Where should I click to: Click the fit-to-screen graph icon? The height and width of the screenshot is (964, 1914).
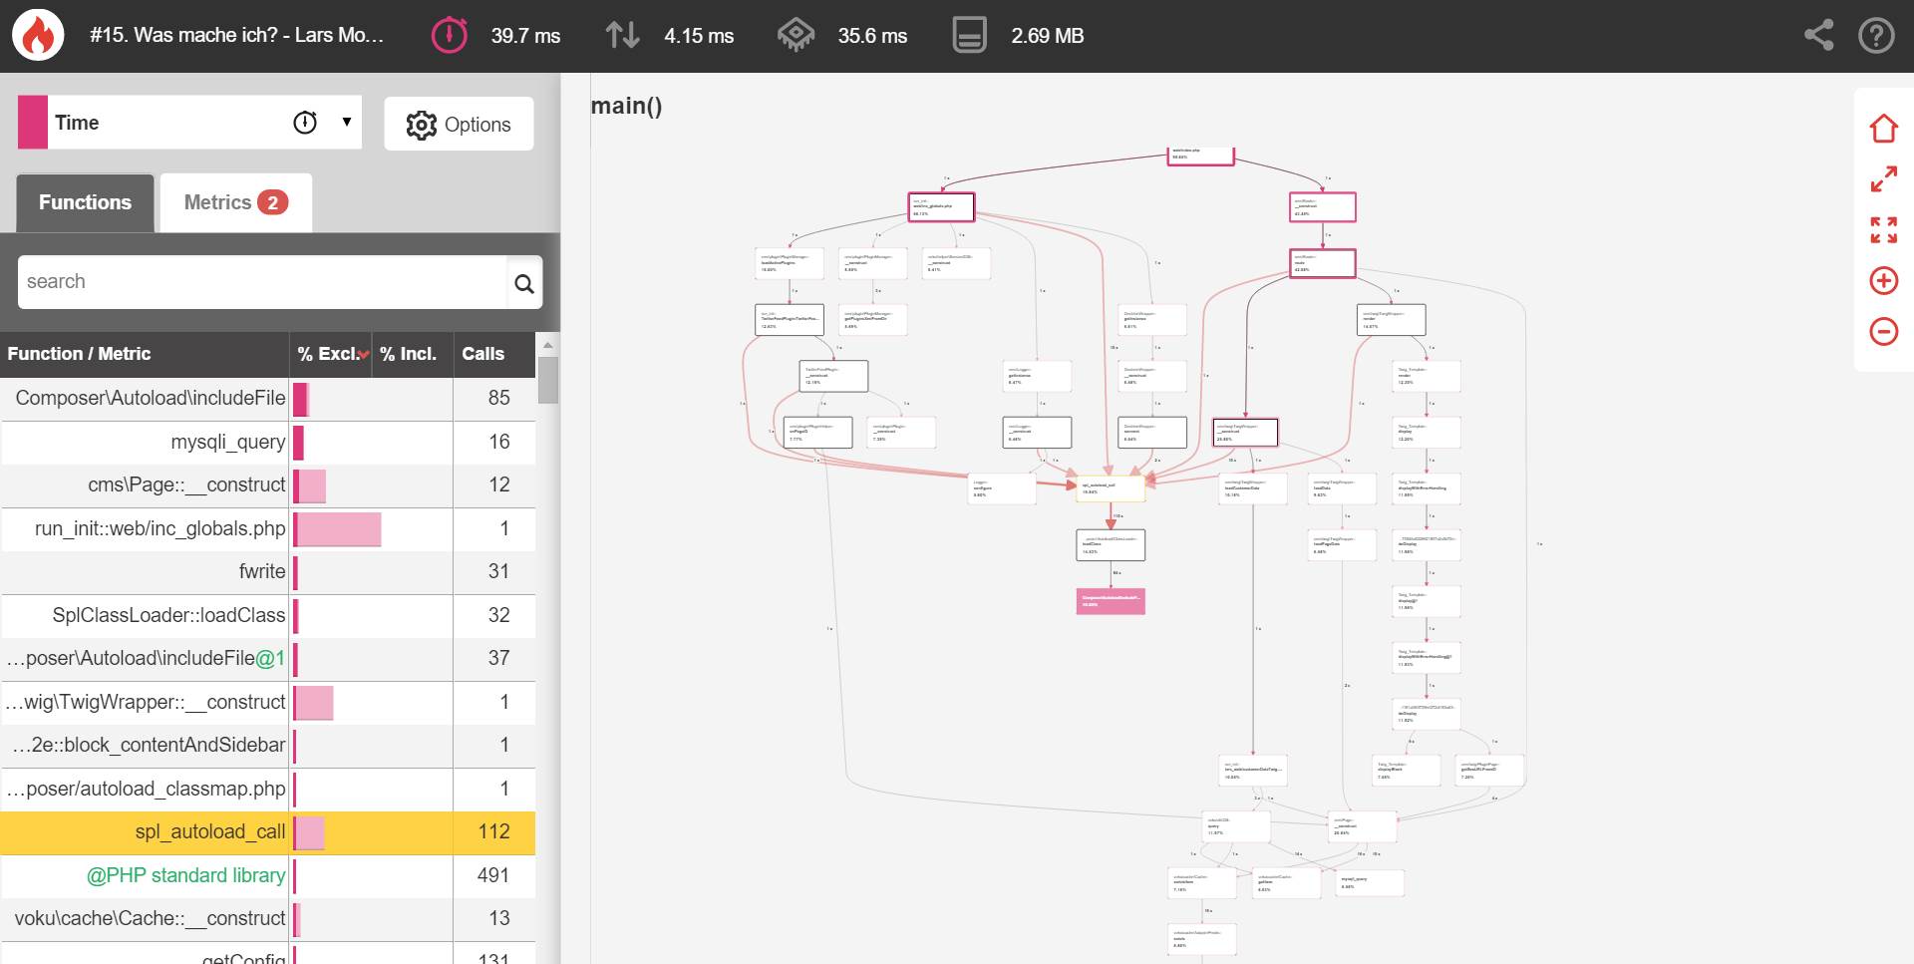point(1883,230)
